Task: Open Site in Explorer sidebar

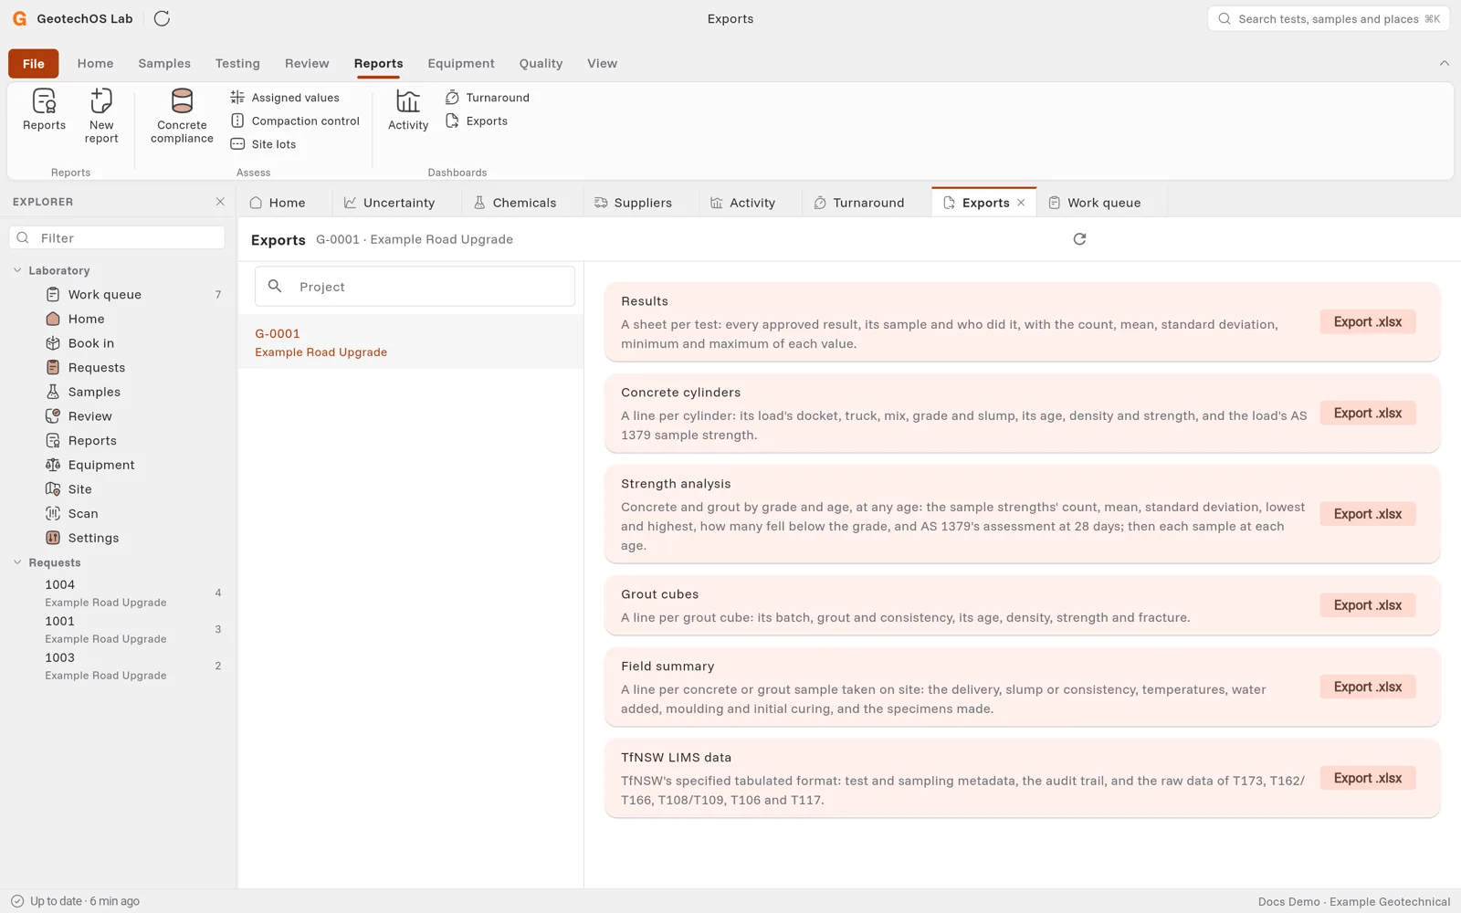Action: pyautogui.click(x=117, y=489)
